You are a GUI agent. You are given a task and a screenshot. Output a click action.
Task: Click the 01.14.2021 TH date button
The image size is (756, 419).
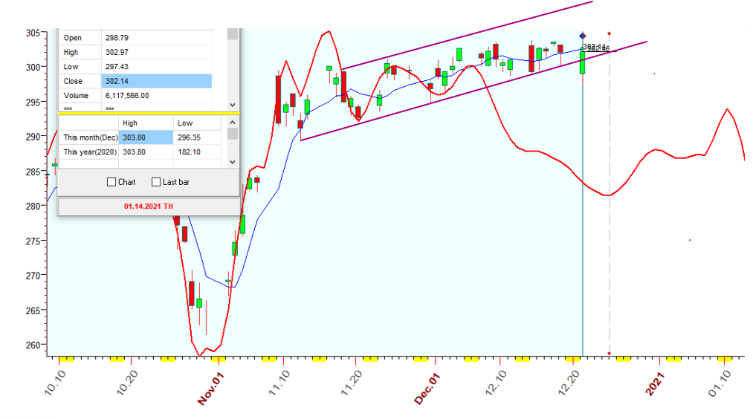tap(149, 206)
